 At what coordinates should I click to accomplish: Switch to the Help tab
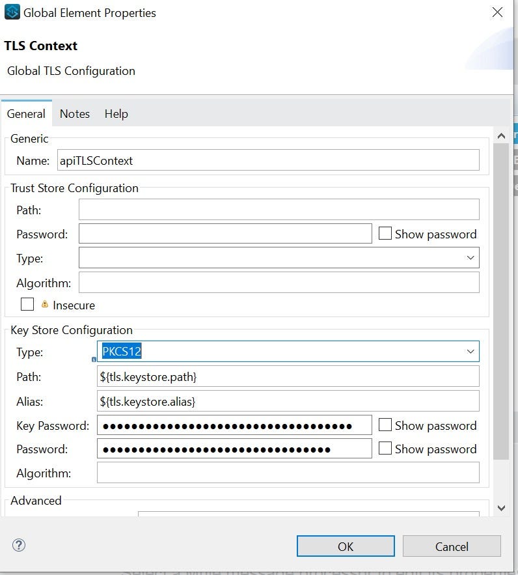[116, 114]
